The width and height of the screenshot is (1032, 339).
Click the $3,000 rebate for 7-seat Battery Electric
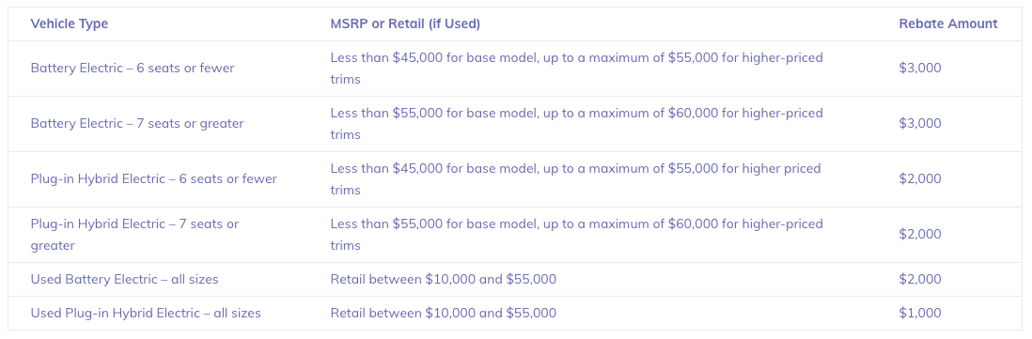coord(920,124)
